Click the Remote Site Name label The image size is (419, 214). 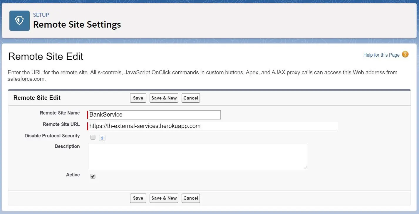[60, 113]
